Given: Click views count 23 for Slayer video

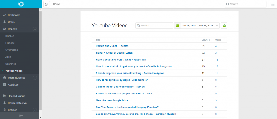Looking at the screenshot, I should tap(203, 53).
